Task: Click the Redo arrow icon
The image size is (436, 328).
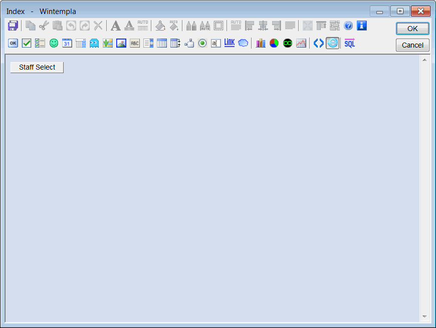Action: (85, 26)
